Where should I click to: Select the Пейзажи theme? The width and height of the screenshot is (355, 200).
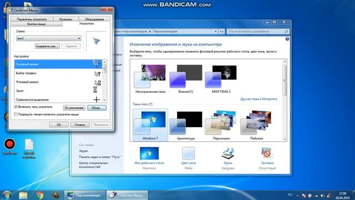[256, 124]
